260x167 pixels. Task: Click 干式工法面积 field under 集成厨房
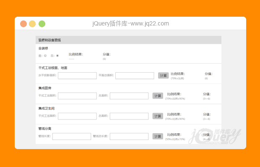click(x=77, y=96)
